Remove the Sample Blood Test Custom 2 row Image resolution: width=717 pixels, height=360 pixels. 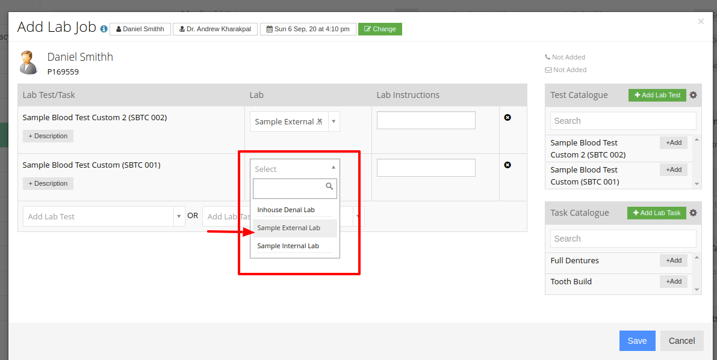pos(507,118)
